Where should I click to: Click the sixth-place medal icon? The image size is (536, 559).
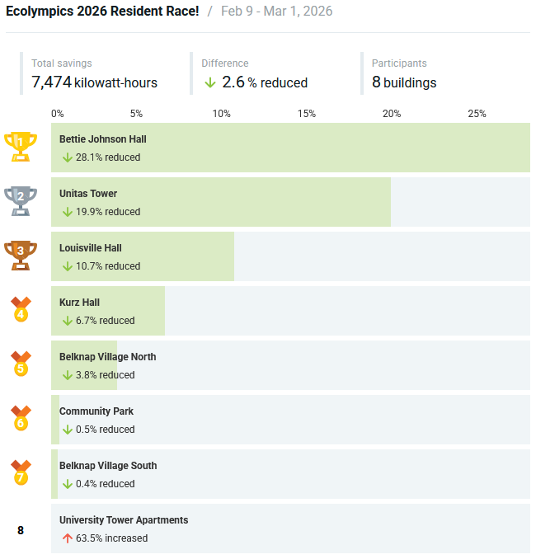[x=21, y=418]
